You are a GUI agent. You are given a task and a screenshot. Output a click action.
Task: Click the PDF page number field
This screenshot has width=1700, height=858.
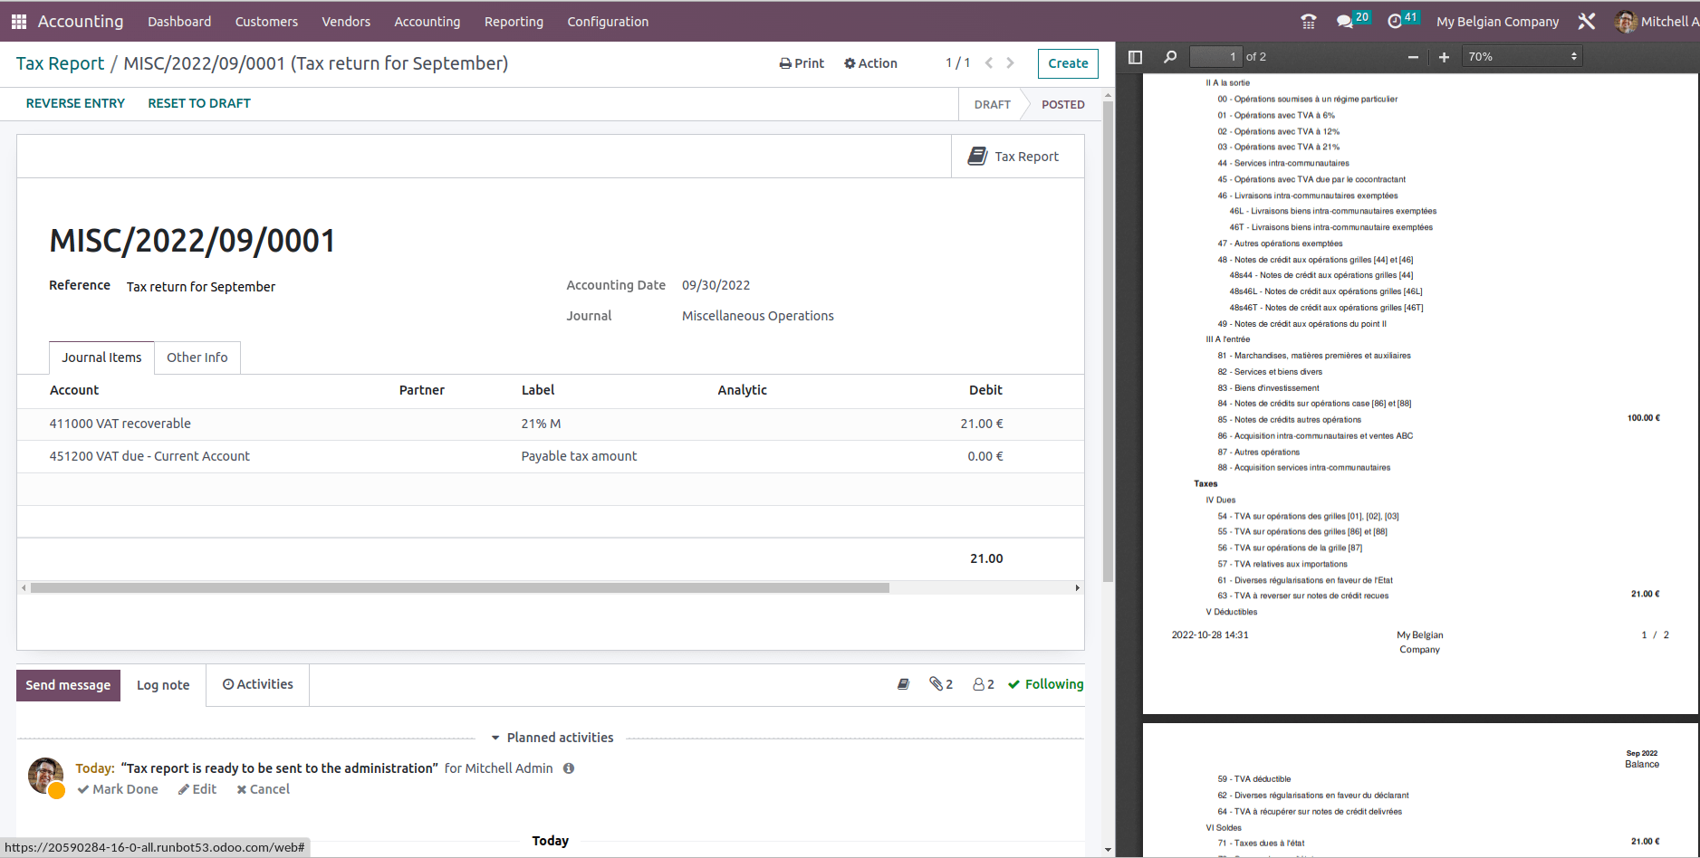click(x=1215, y=57)
